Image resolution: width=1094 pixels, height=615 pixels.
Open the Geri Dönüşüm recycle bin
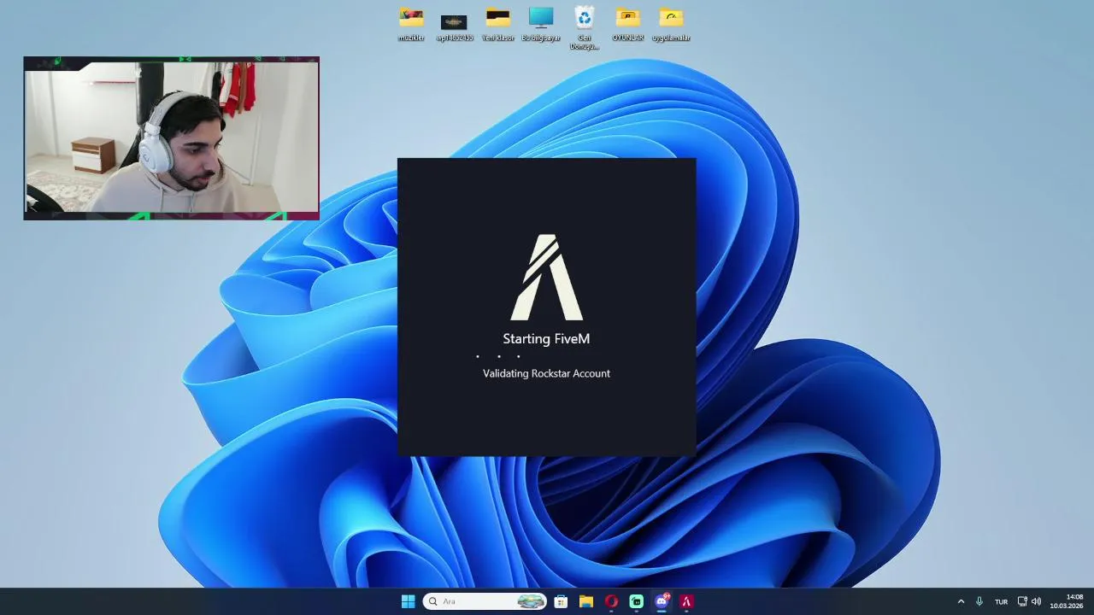point(585,27)
